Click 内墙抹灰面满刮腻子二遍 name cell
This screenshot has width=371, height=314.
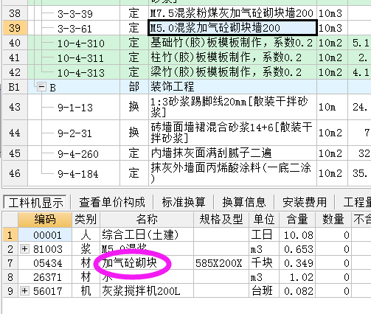click(232, 153)
